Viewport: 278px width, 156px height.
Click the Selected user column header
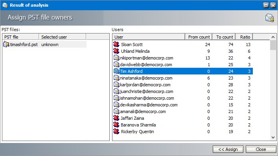pos(63,37)
